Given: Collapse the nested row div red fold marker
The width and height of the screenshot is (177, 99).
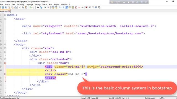Looking at the screenshot, I should coord(5,63).
